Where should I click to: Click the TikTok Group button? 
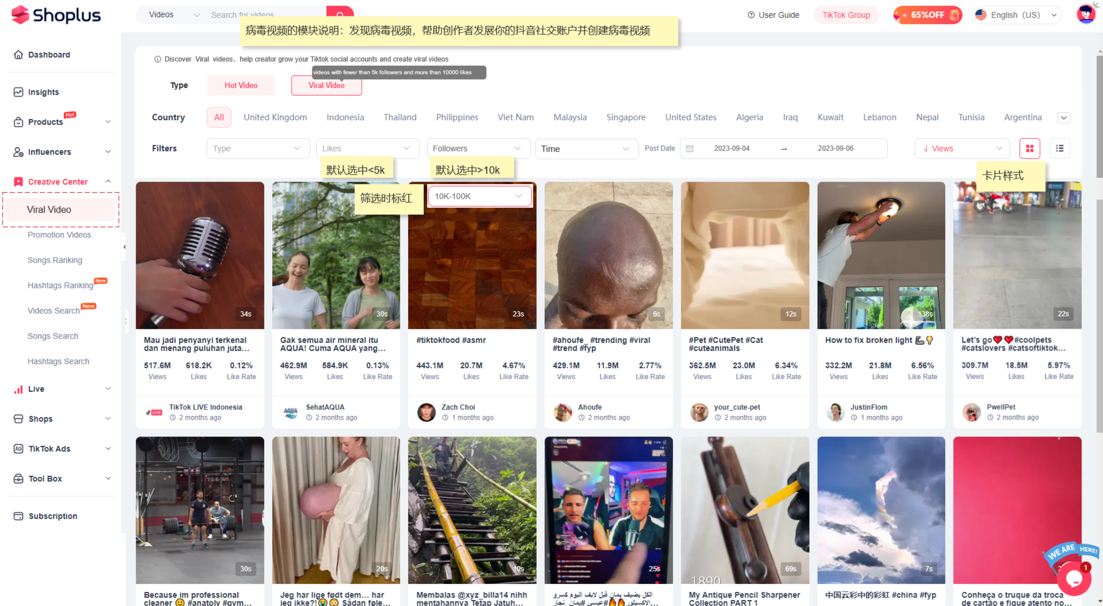pos(845,15)
